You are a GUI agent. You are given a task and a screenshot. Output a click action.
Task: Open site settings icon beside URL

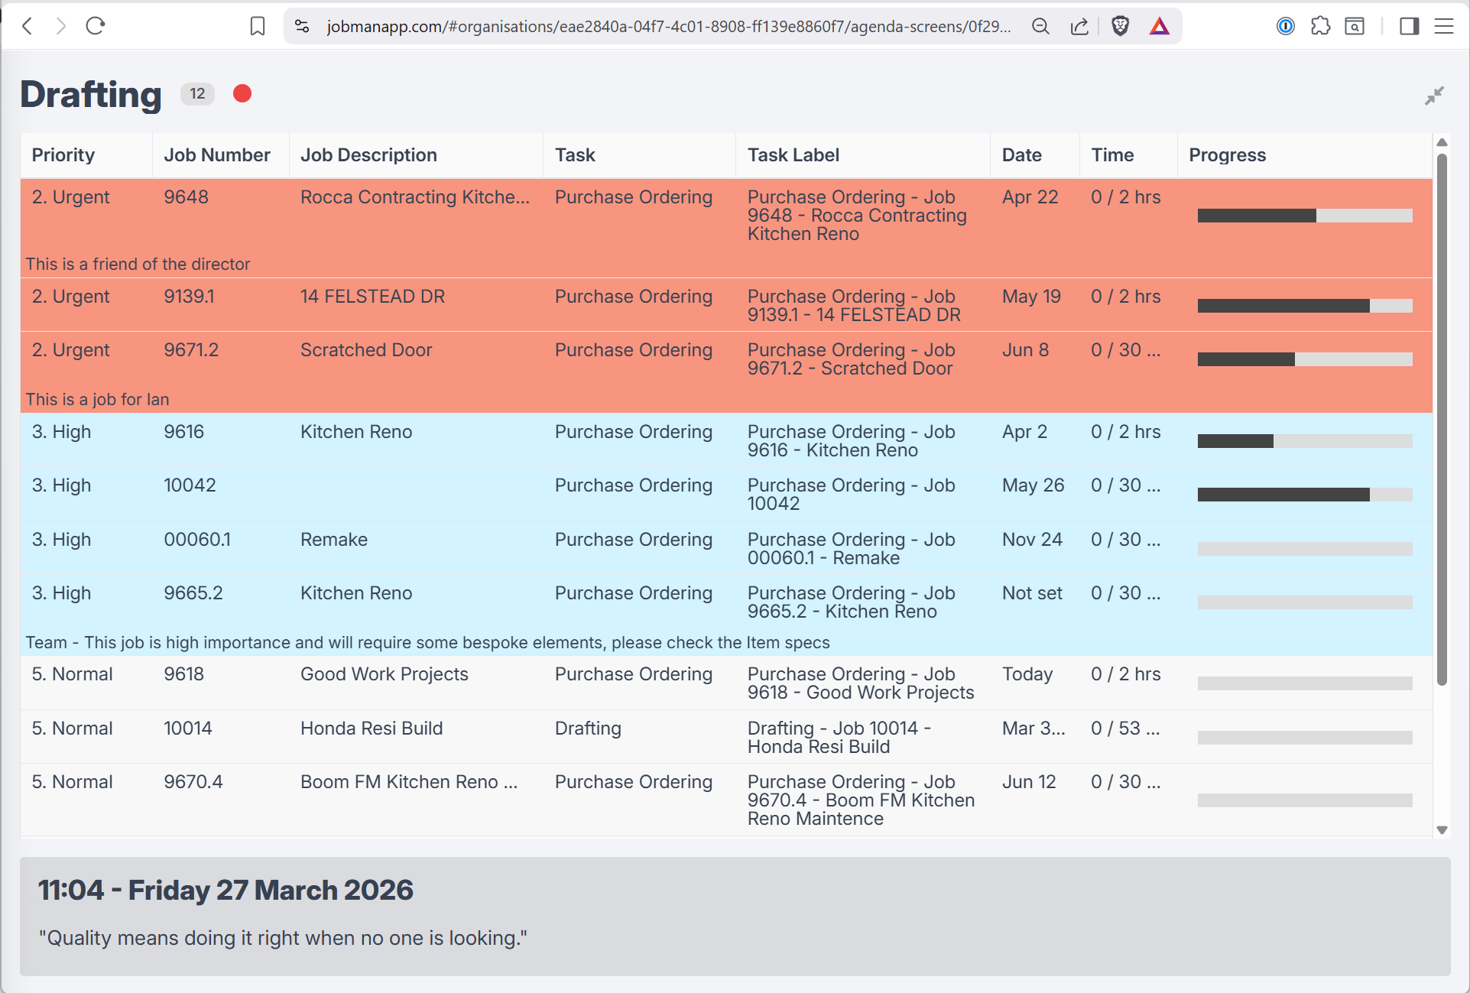302,26
